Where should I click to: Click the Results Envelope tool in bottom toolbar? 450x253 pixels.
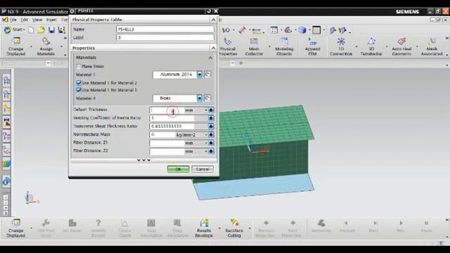(x=204, y=228)
